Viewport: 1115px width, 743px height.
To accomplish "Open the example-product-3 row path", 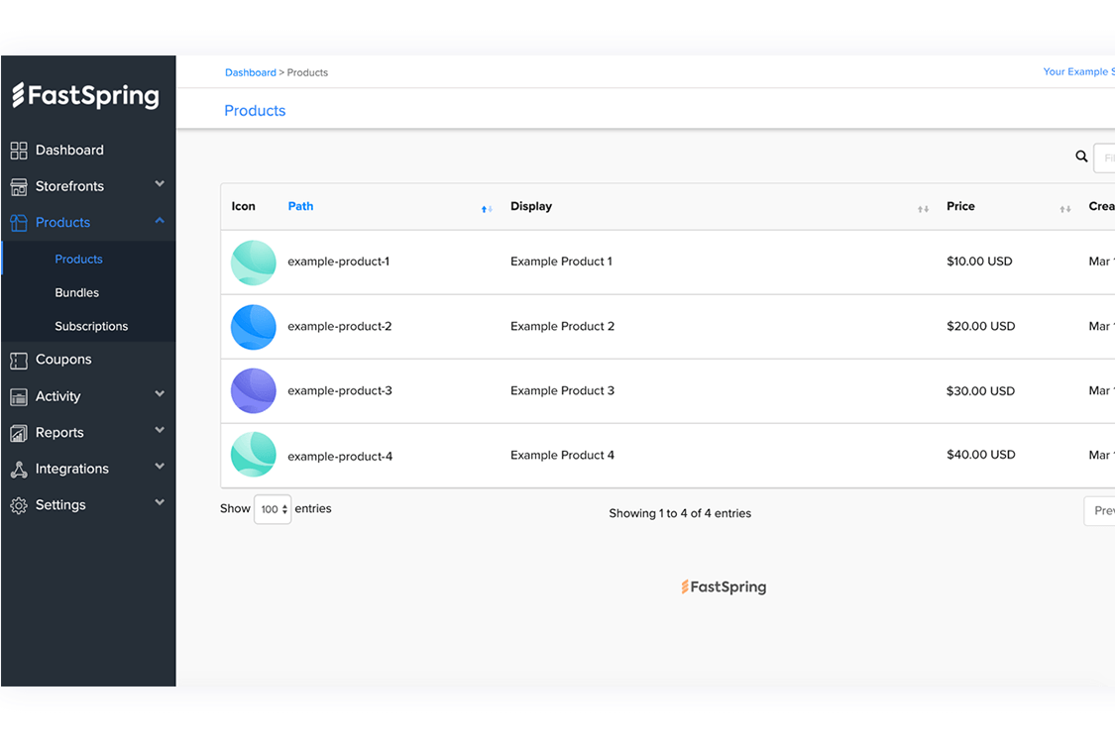I will click(340, 391).
